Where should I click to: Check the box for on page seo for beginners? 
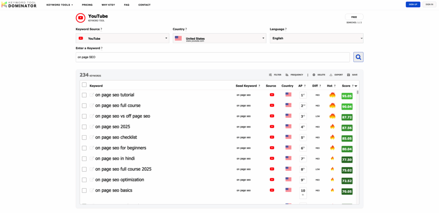pos(84,148)
